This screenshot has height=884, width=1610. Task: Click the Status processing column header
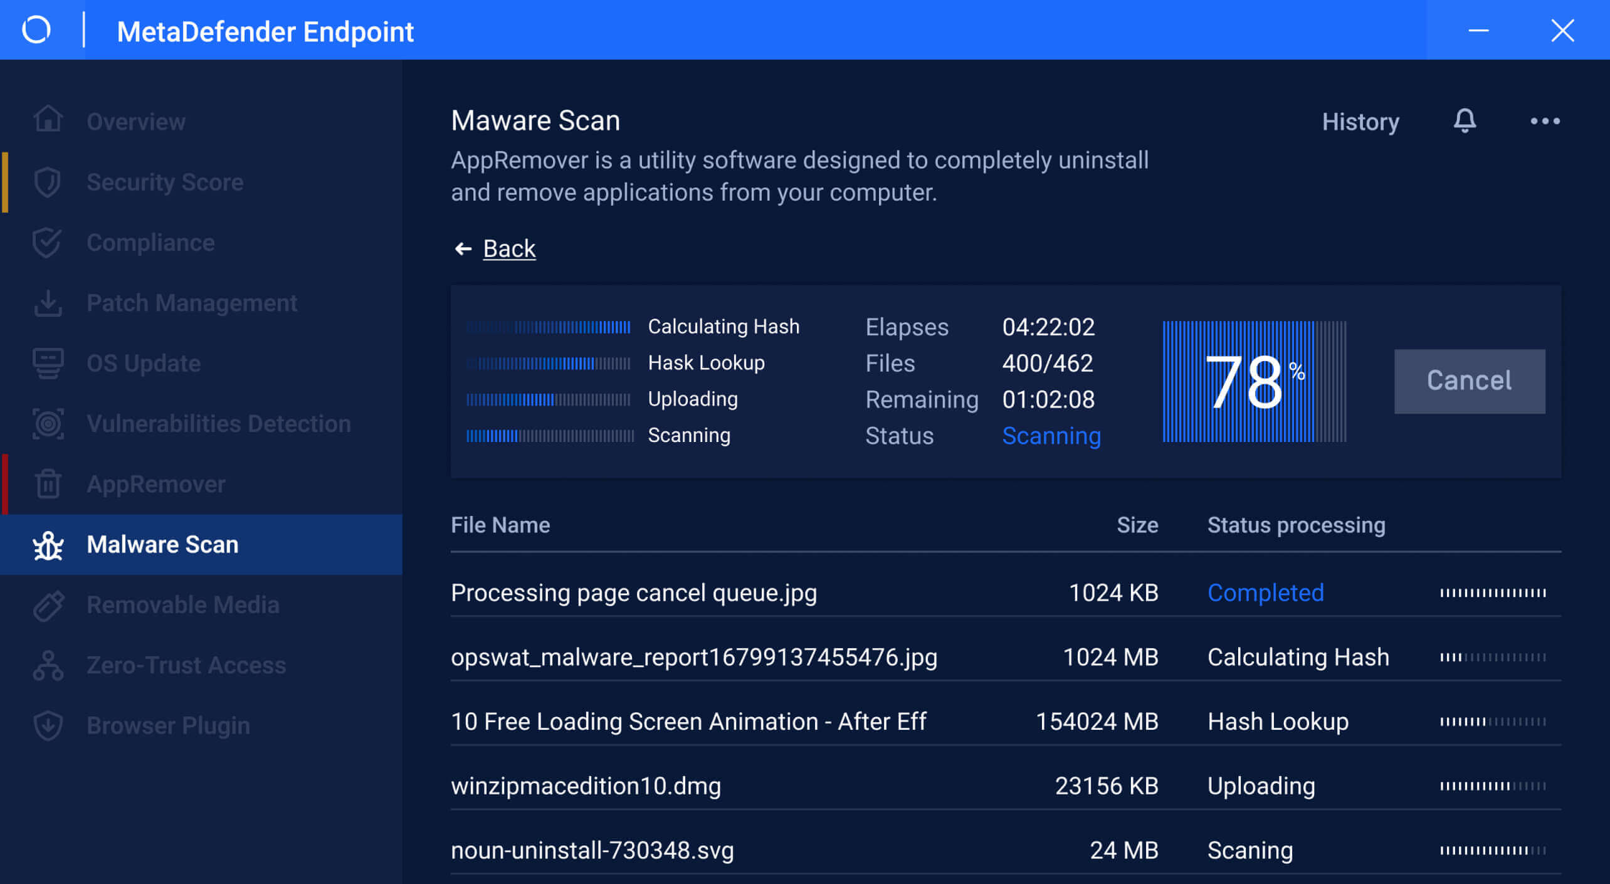tap(1296, 525)
